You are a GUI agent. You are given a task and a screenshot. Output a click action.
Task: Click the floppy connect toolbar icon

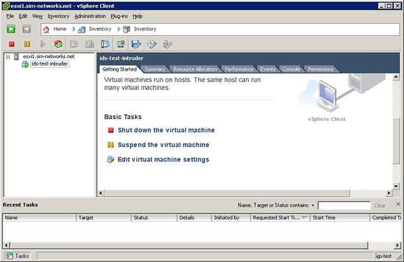[136, 44]
